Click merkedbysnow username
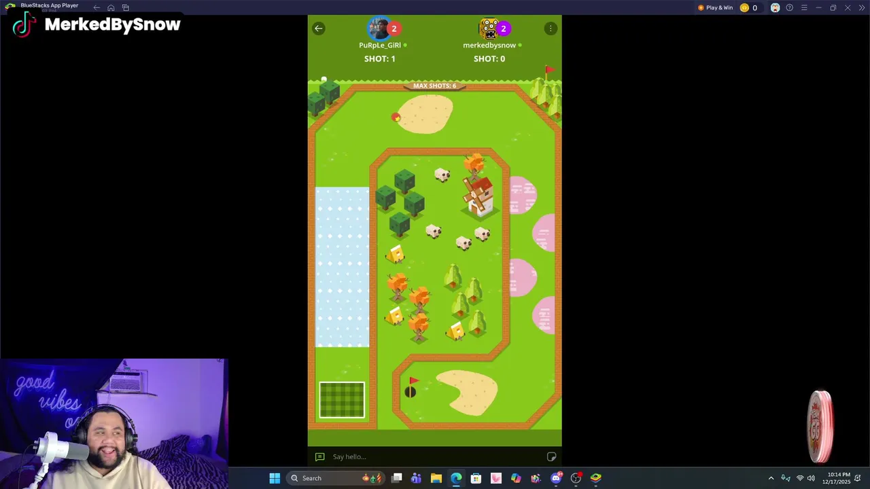Image resolution: width=870 pixels, height=489 pixels. pos(489,46)
